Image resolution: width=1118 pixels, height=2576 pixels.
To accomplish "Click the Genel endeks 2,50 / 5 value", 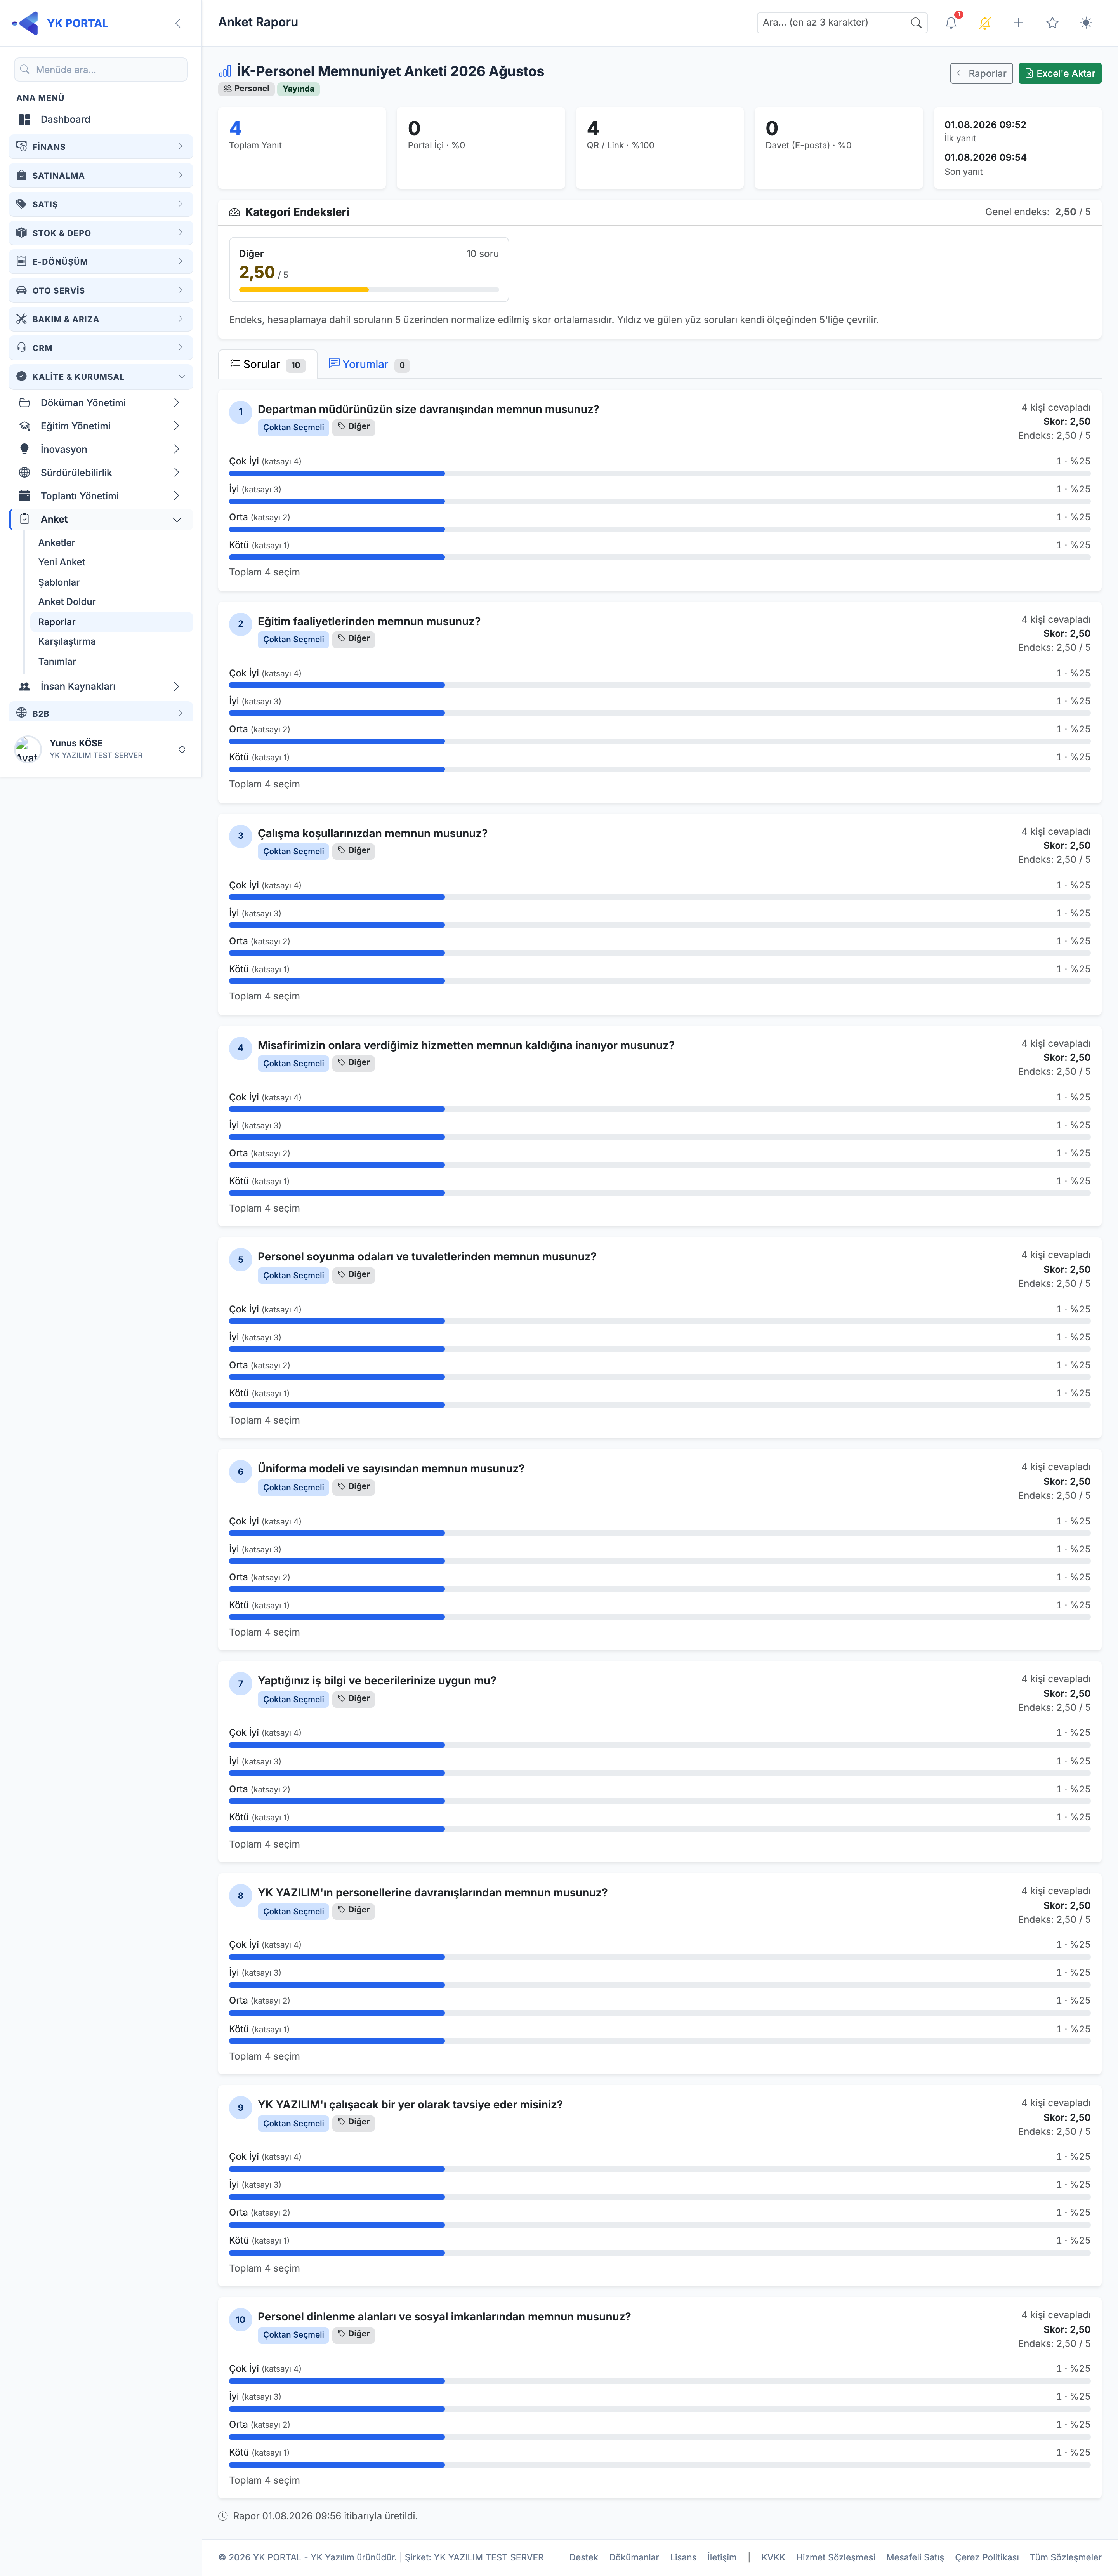I will (x=1073, y=212).
